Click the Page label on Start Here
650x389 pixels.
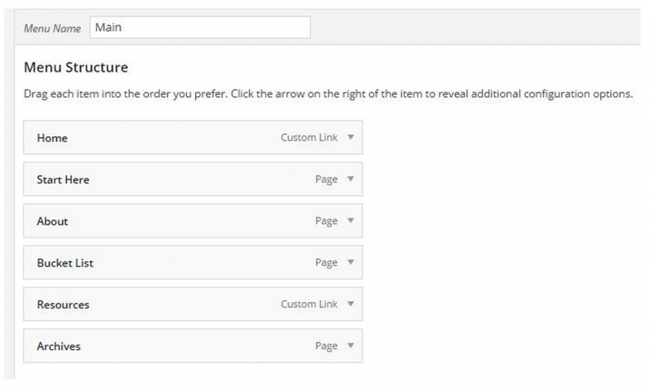click(x=326, y=179)
